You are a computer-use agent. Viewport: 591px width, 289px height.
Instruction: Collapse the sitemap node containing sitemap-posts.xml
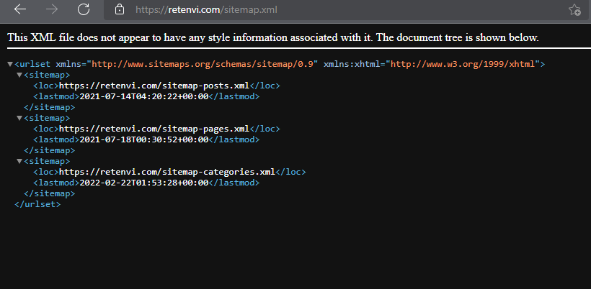[19, 75]
